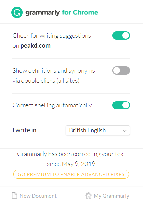Viewport: 143px width, 204px height.
Task: Click the grammarly wordmark in header
Action: tap(42, 13)
